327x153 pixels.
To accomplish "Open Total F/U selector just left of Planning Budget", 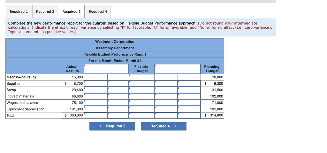I will pyautogui.click(x=189, y=115).
